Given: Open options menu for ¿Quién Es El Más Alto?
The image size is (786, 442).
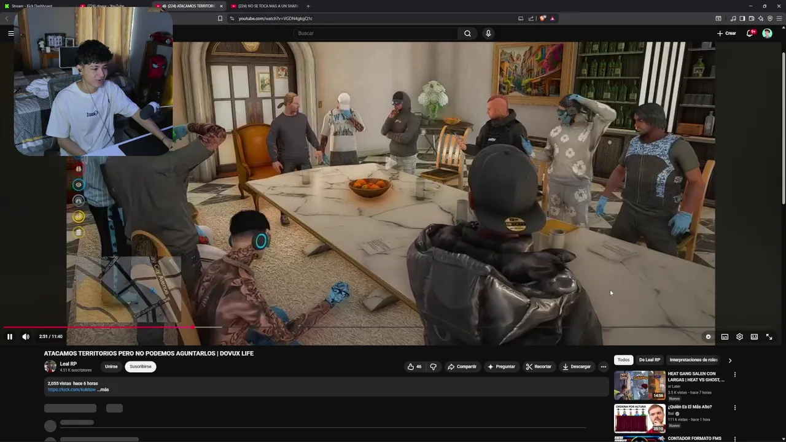Looking at the screenshot, I should tap(734, 408).
